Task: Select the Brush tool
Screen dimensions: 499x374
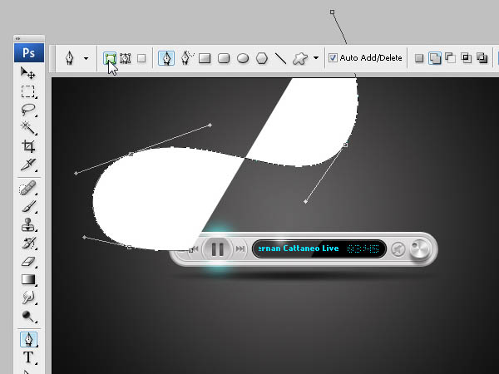Action: point(28,206)
